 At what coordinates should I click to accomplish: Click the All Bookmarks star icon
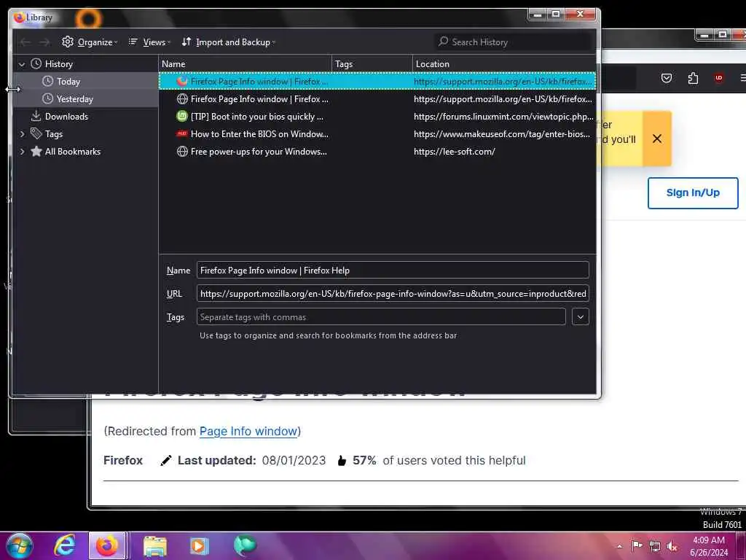pyautogui.click(x=36, y=152)
